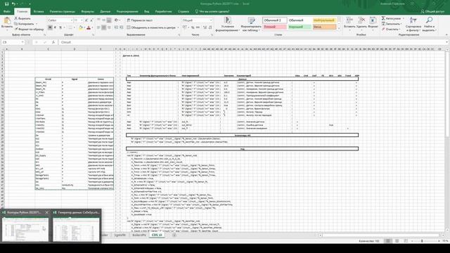Apply Обычный 2 cell style
450x253 pixels.
tap(274, 20)
